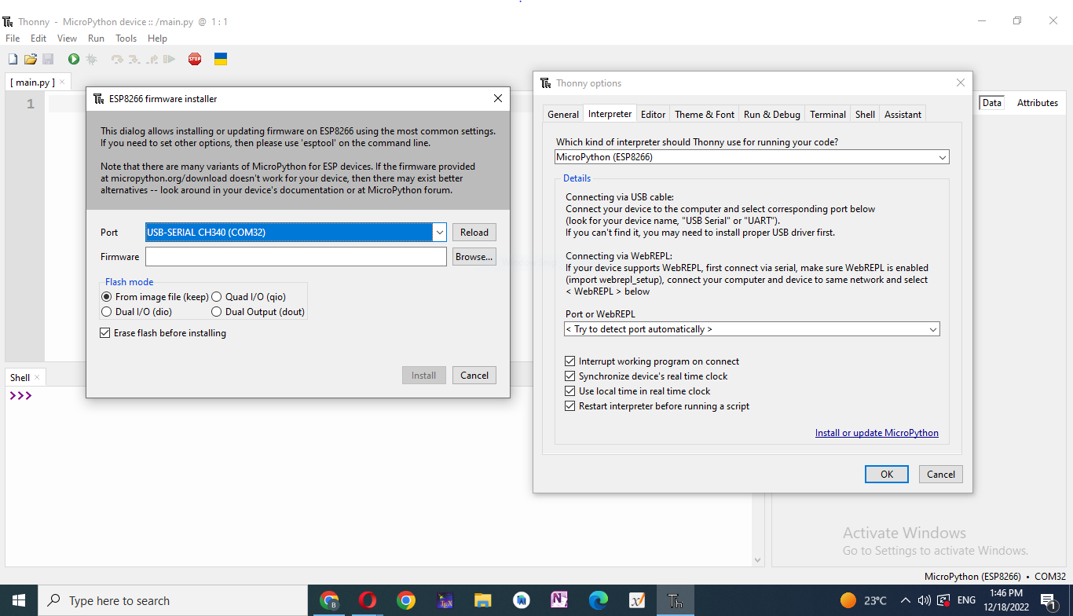Click Install or update MicroPython link
This screenshot has height=616, width=1073.
pos(877,433)
